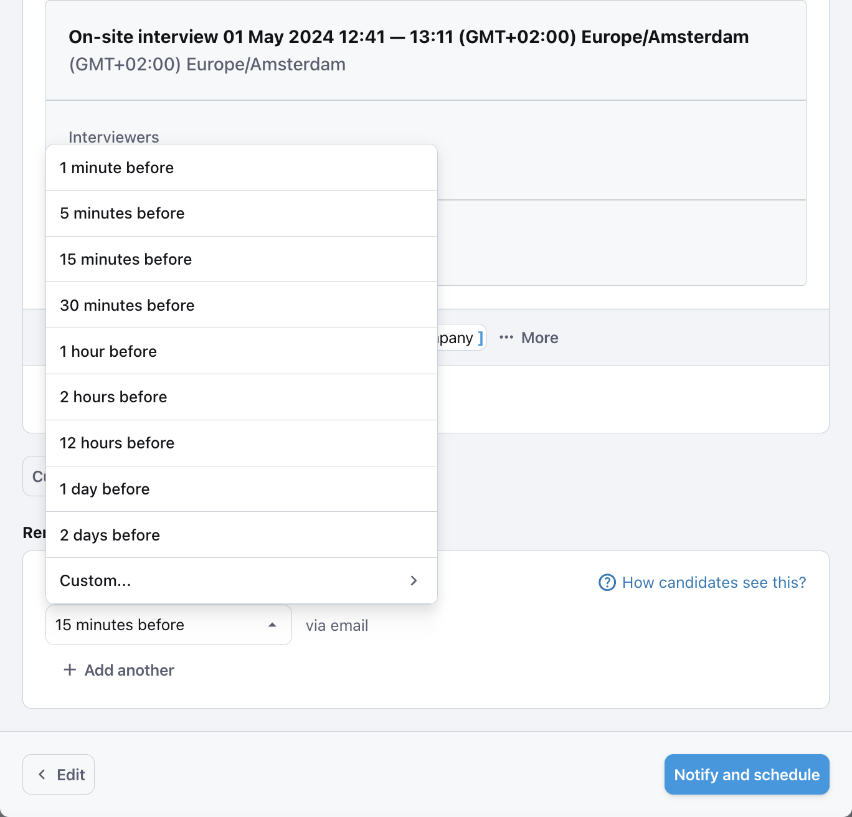Viewport: 852px width, 817px height.
Task: Select "1 minute before" reminder option
Action: pyautogui.click(x=242, y=168)
